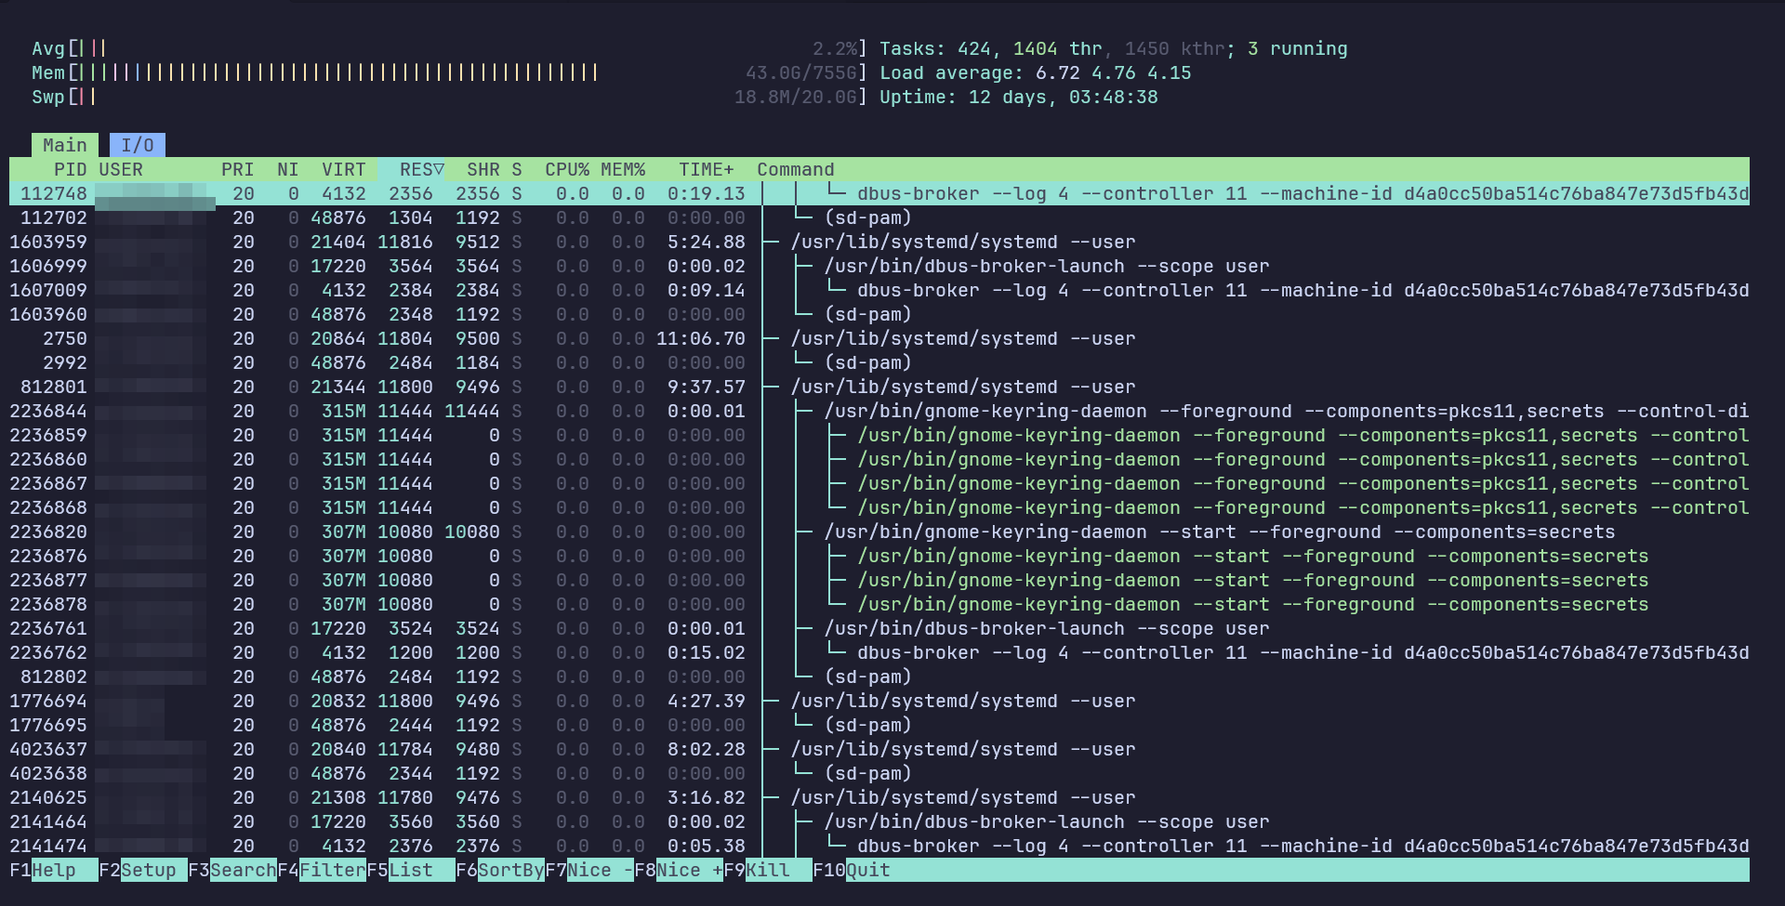Select systemd process PID 2140625
This screenshot has width=1785, height=906.
coord(879,797)
